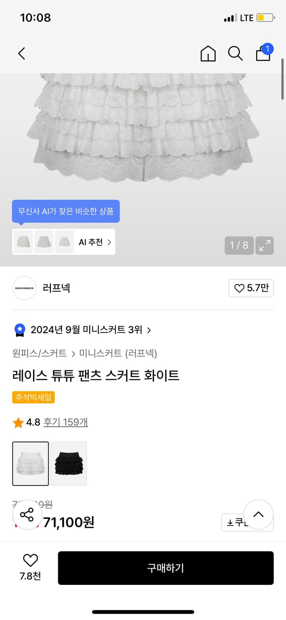Download the coupon button

click(236, 523)
